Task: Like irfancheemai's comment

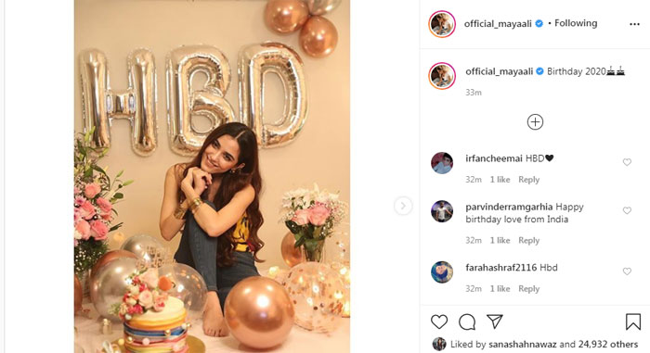Action: [627, 162]
